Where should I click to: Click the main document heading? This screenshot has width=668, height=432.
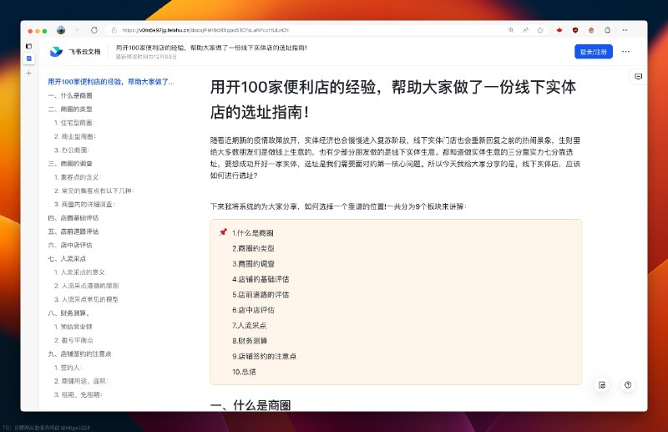392,99
